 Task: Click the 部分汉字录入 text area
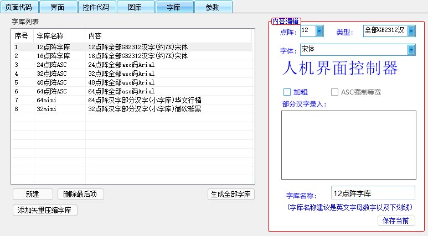pos(349,145)
